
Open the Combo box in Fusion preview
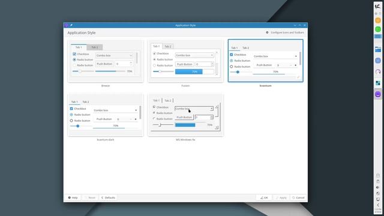pyautogui.click(x=194, y=55)
